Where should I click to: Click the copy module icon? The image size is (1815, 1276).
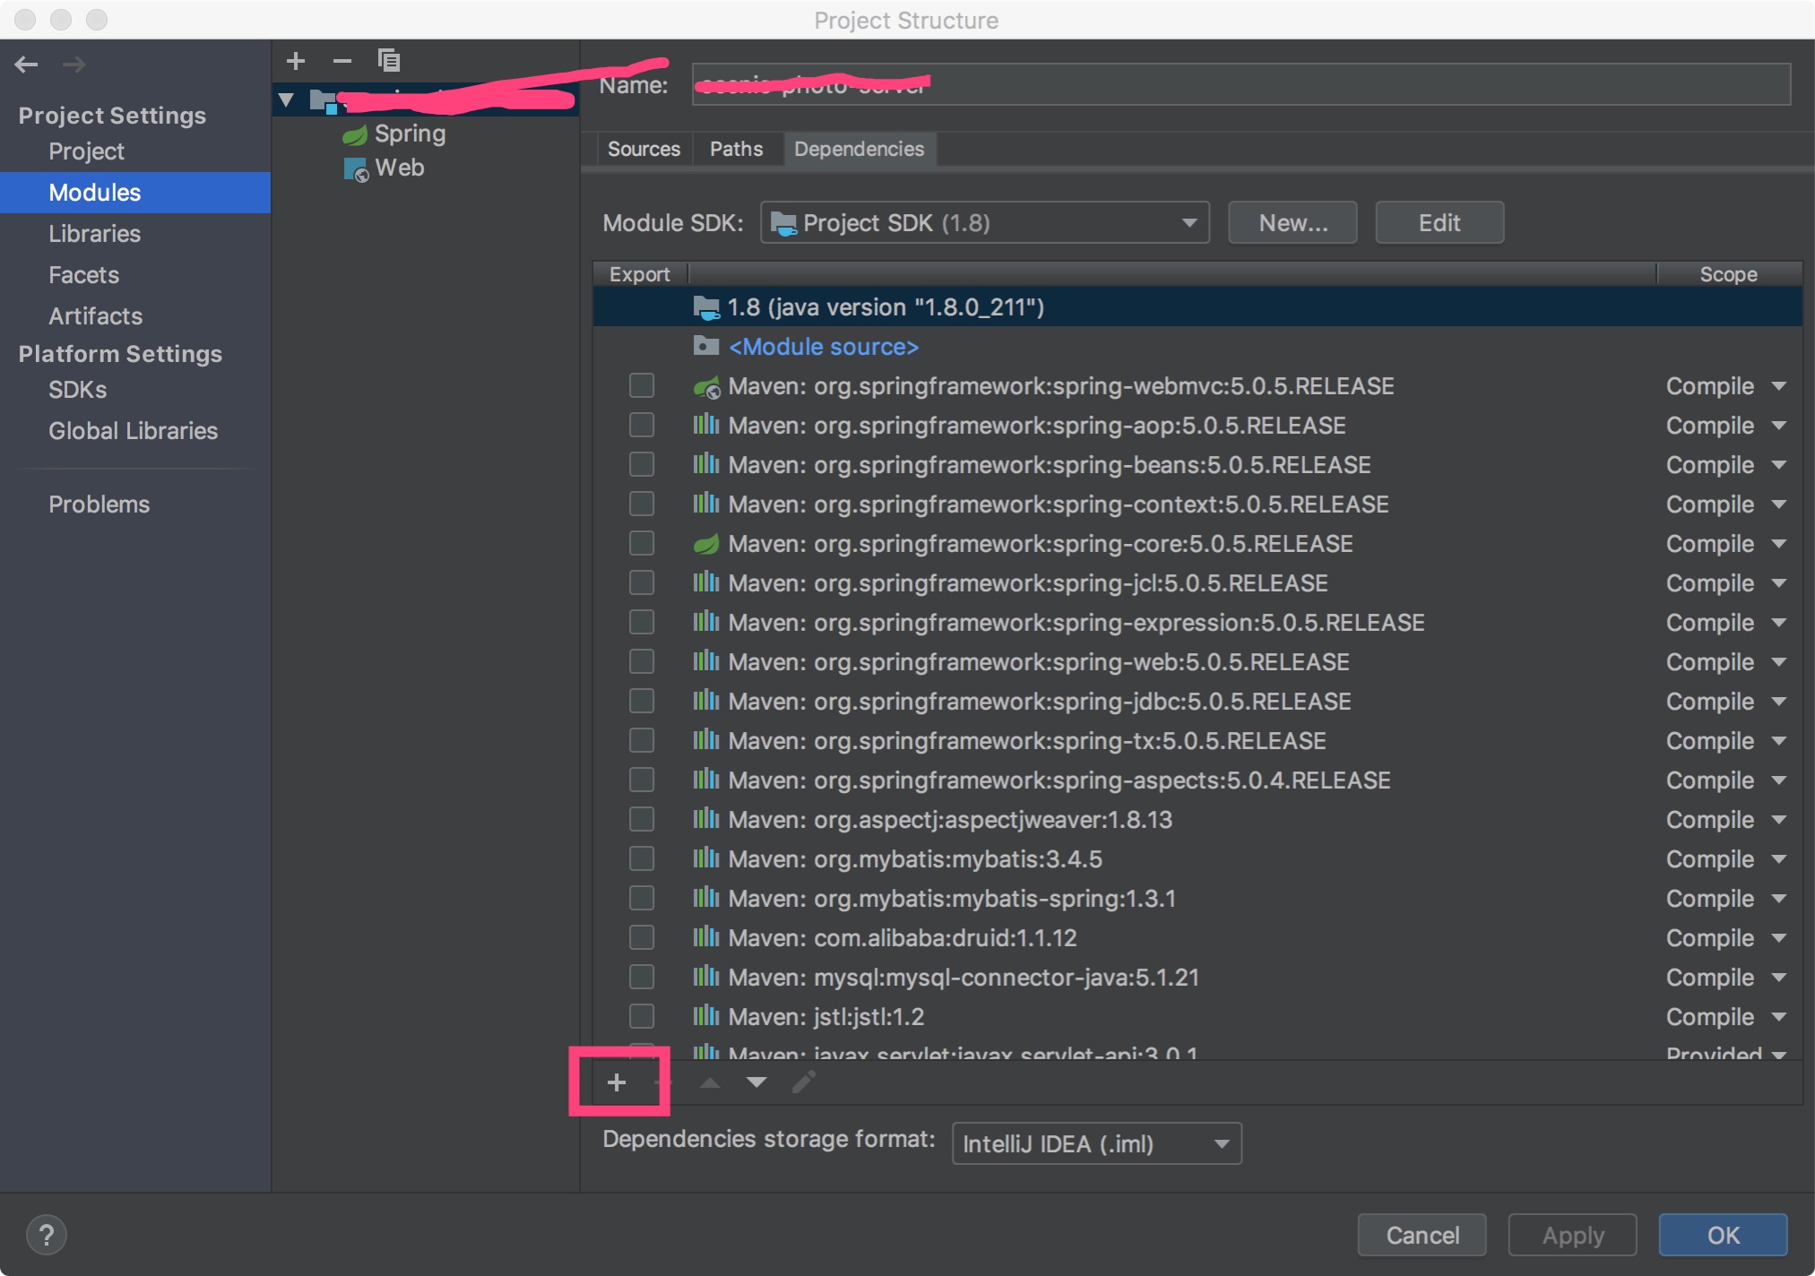pos(389,61)
